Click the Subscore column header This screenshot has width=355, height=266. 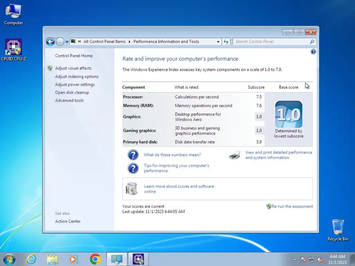pyautogui.click(x=256, y=87)
